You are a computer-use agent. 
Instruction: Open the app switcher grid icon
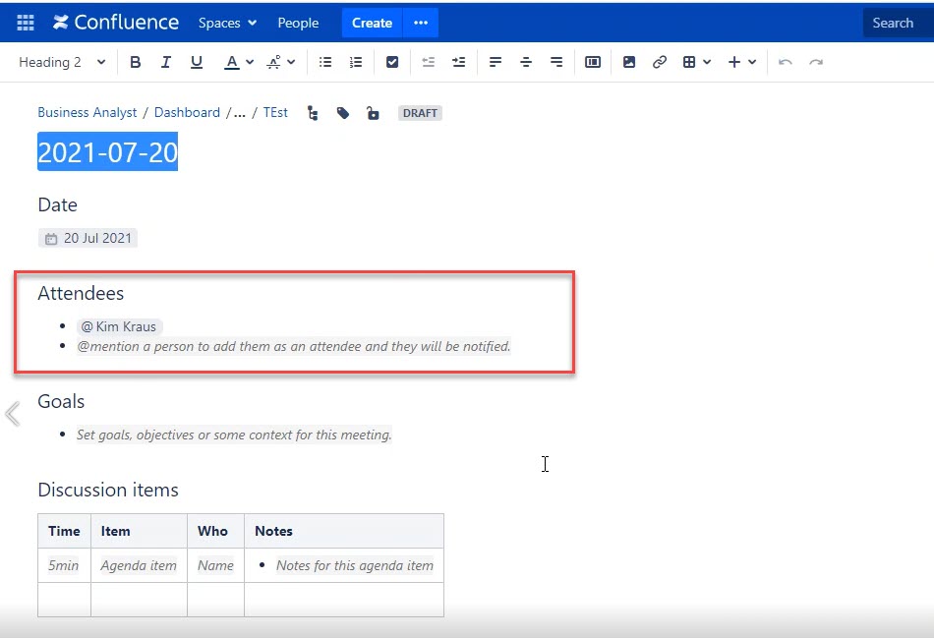[25, 23]
